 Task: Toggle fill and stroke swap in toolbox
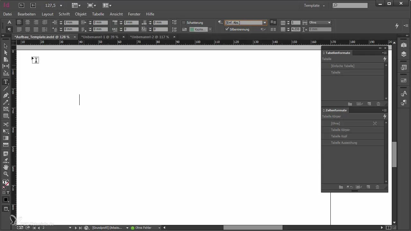pyautogui.click(x=8, y=180)
